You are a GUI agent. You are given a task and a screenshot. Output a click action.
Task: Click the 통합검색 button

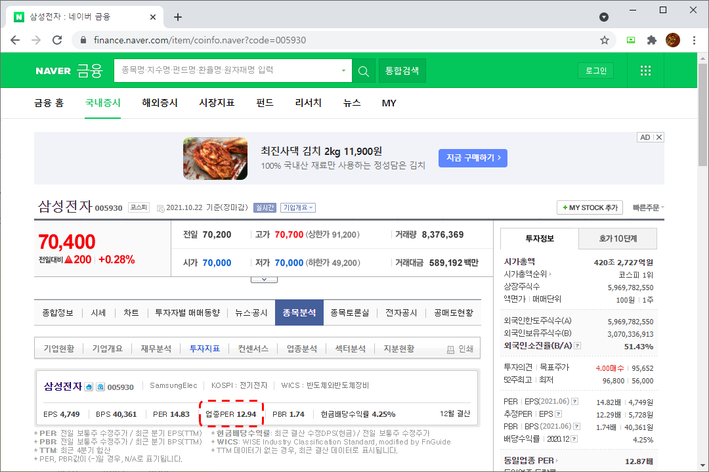(402, 71)
